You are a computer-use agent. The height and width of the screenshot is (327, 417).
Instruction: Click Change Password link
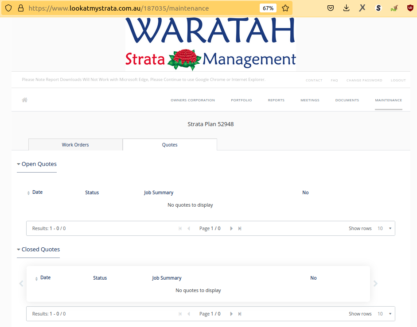[x=364, y=80]
